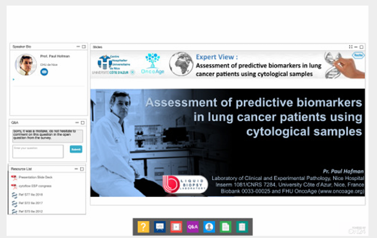
Task: Click Prof. Paul Hofman's profile photo
Action: pyautogui.click(x=26, y=65)
